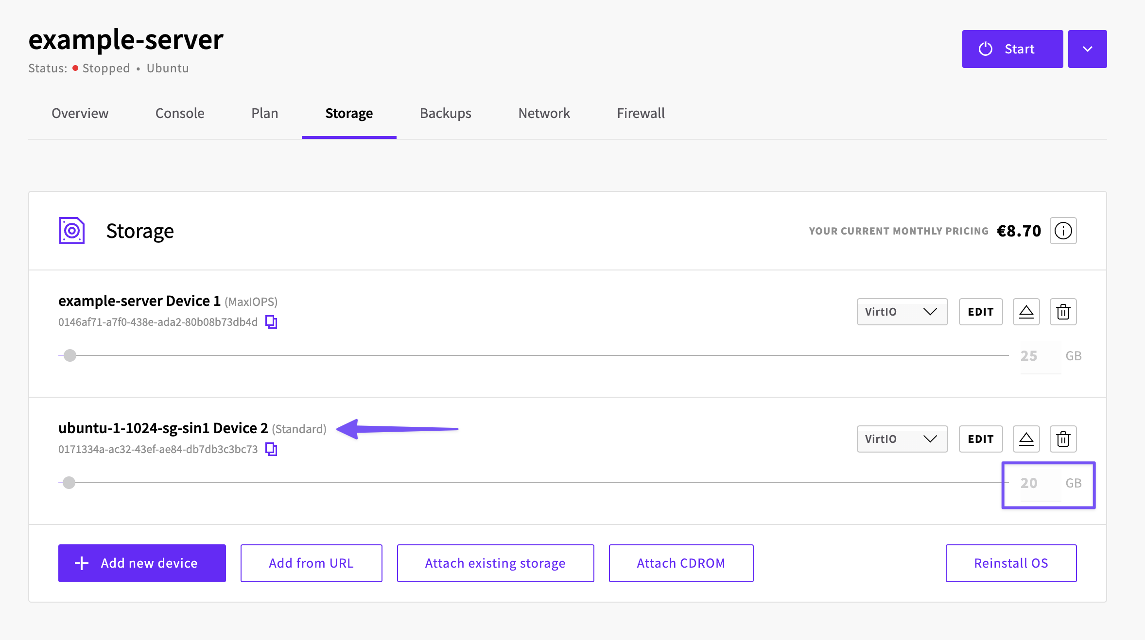The height and width of the screenshot is (640, 1145).
Task: Open VirtIO dropdown for Device 1
Action: coord(902,312)
